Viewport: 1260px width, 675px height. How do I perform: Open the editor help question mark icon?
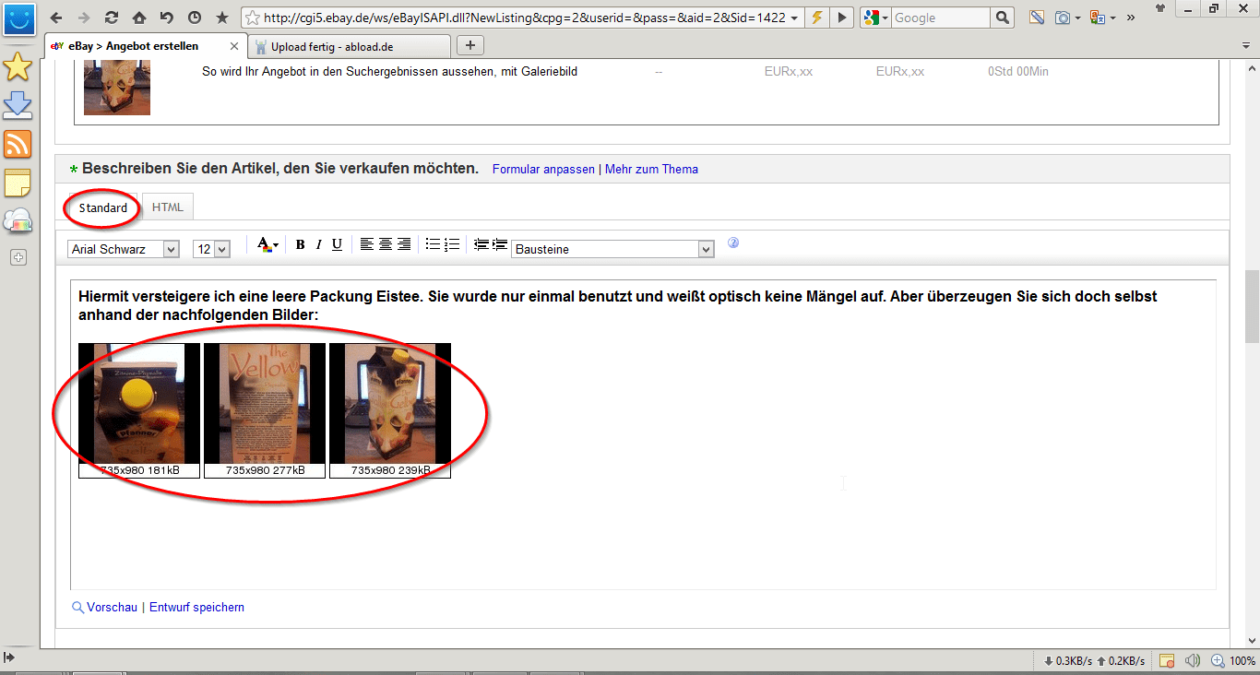click(x=733, y=243)
